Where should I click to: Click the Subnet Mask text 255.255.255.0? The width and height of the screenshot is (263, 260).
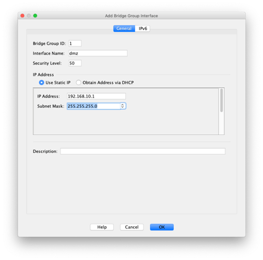83,106
